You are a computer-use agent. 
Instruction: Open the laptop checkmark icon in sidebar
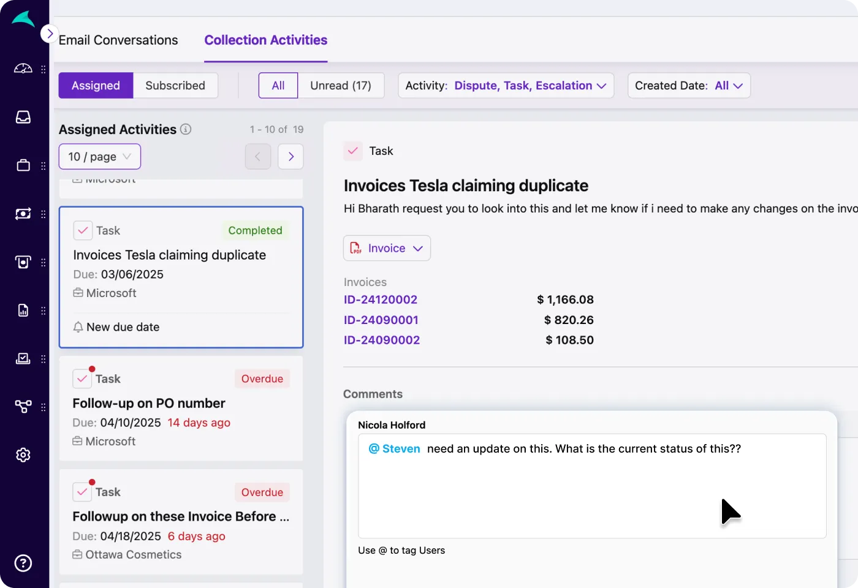pyautogui.click(x=23, y=358)
